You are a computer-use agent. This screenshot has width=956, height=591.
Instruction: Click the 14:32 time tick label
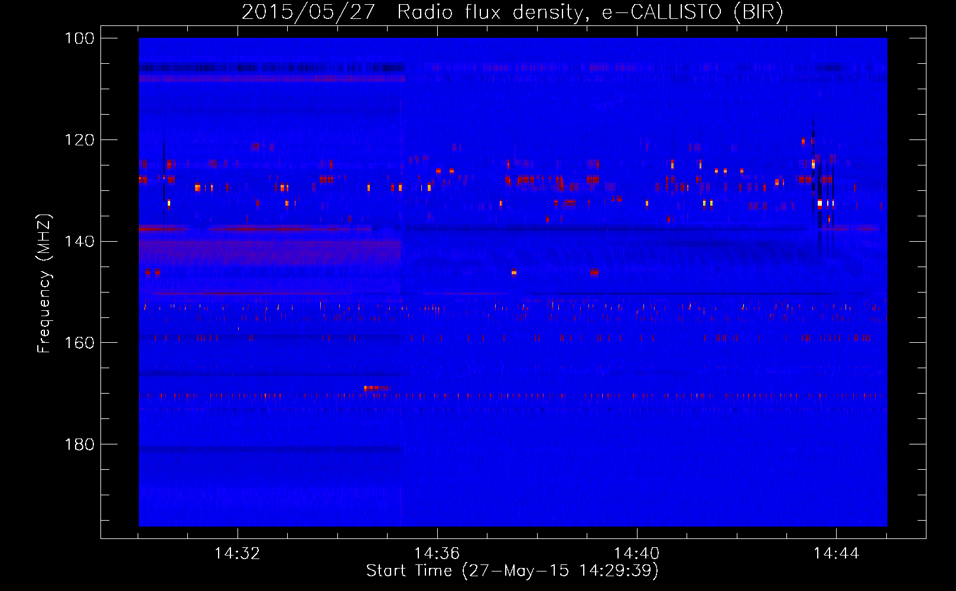[x=238, y=554]
